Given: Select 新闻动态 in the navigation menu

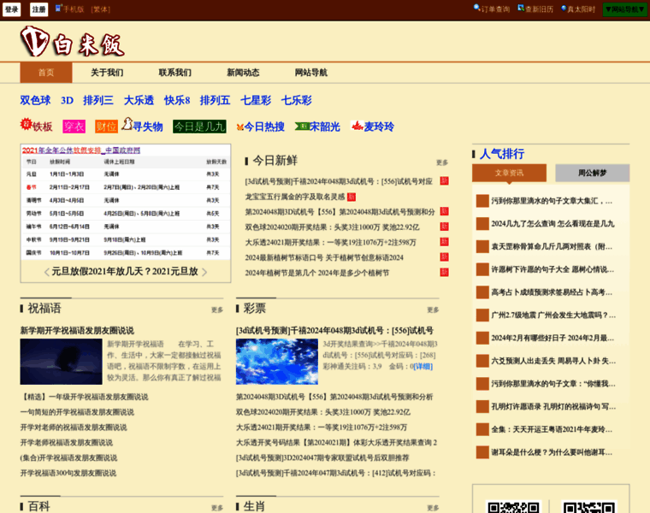Looking at the screenshot, I should coord(243,73).
